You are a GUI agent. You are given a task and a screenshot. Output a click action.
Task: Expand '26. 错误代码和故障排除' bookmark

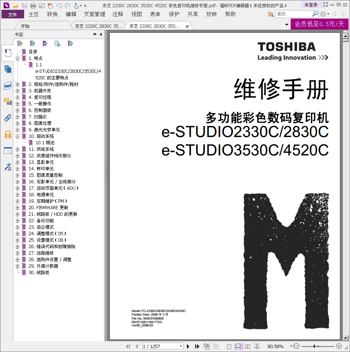click(18, 246)
